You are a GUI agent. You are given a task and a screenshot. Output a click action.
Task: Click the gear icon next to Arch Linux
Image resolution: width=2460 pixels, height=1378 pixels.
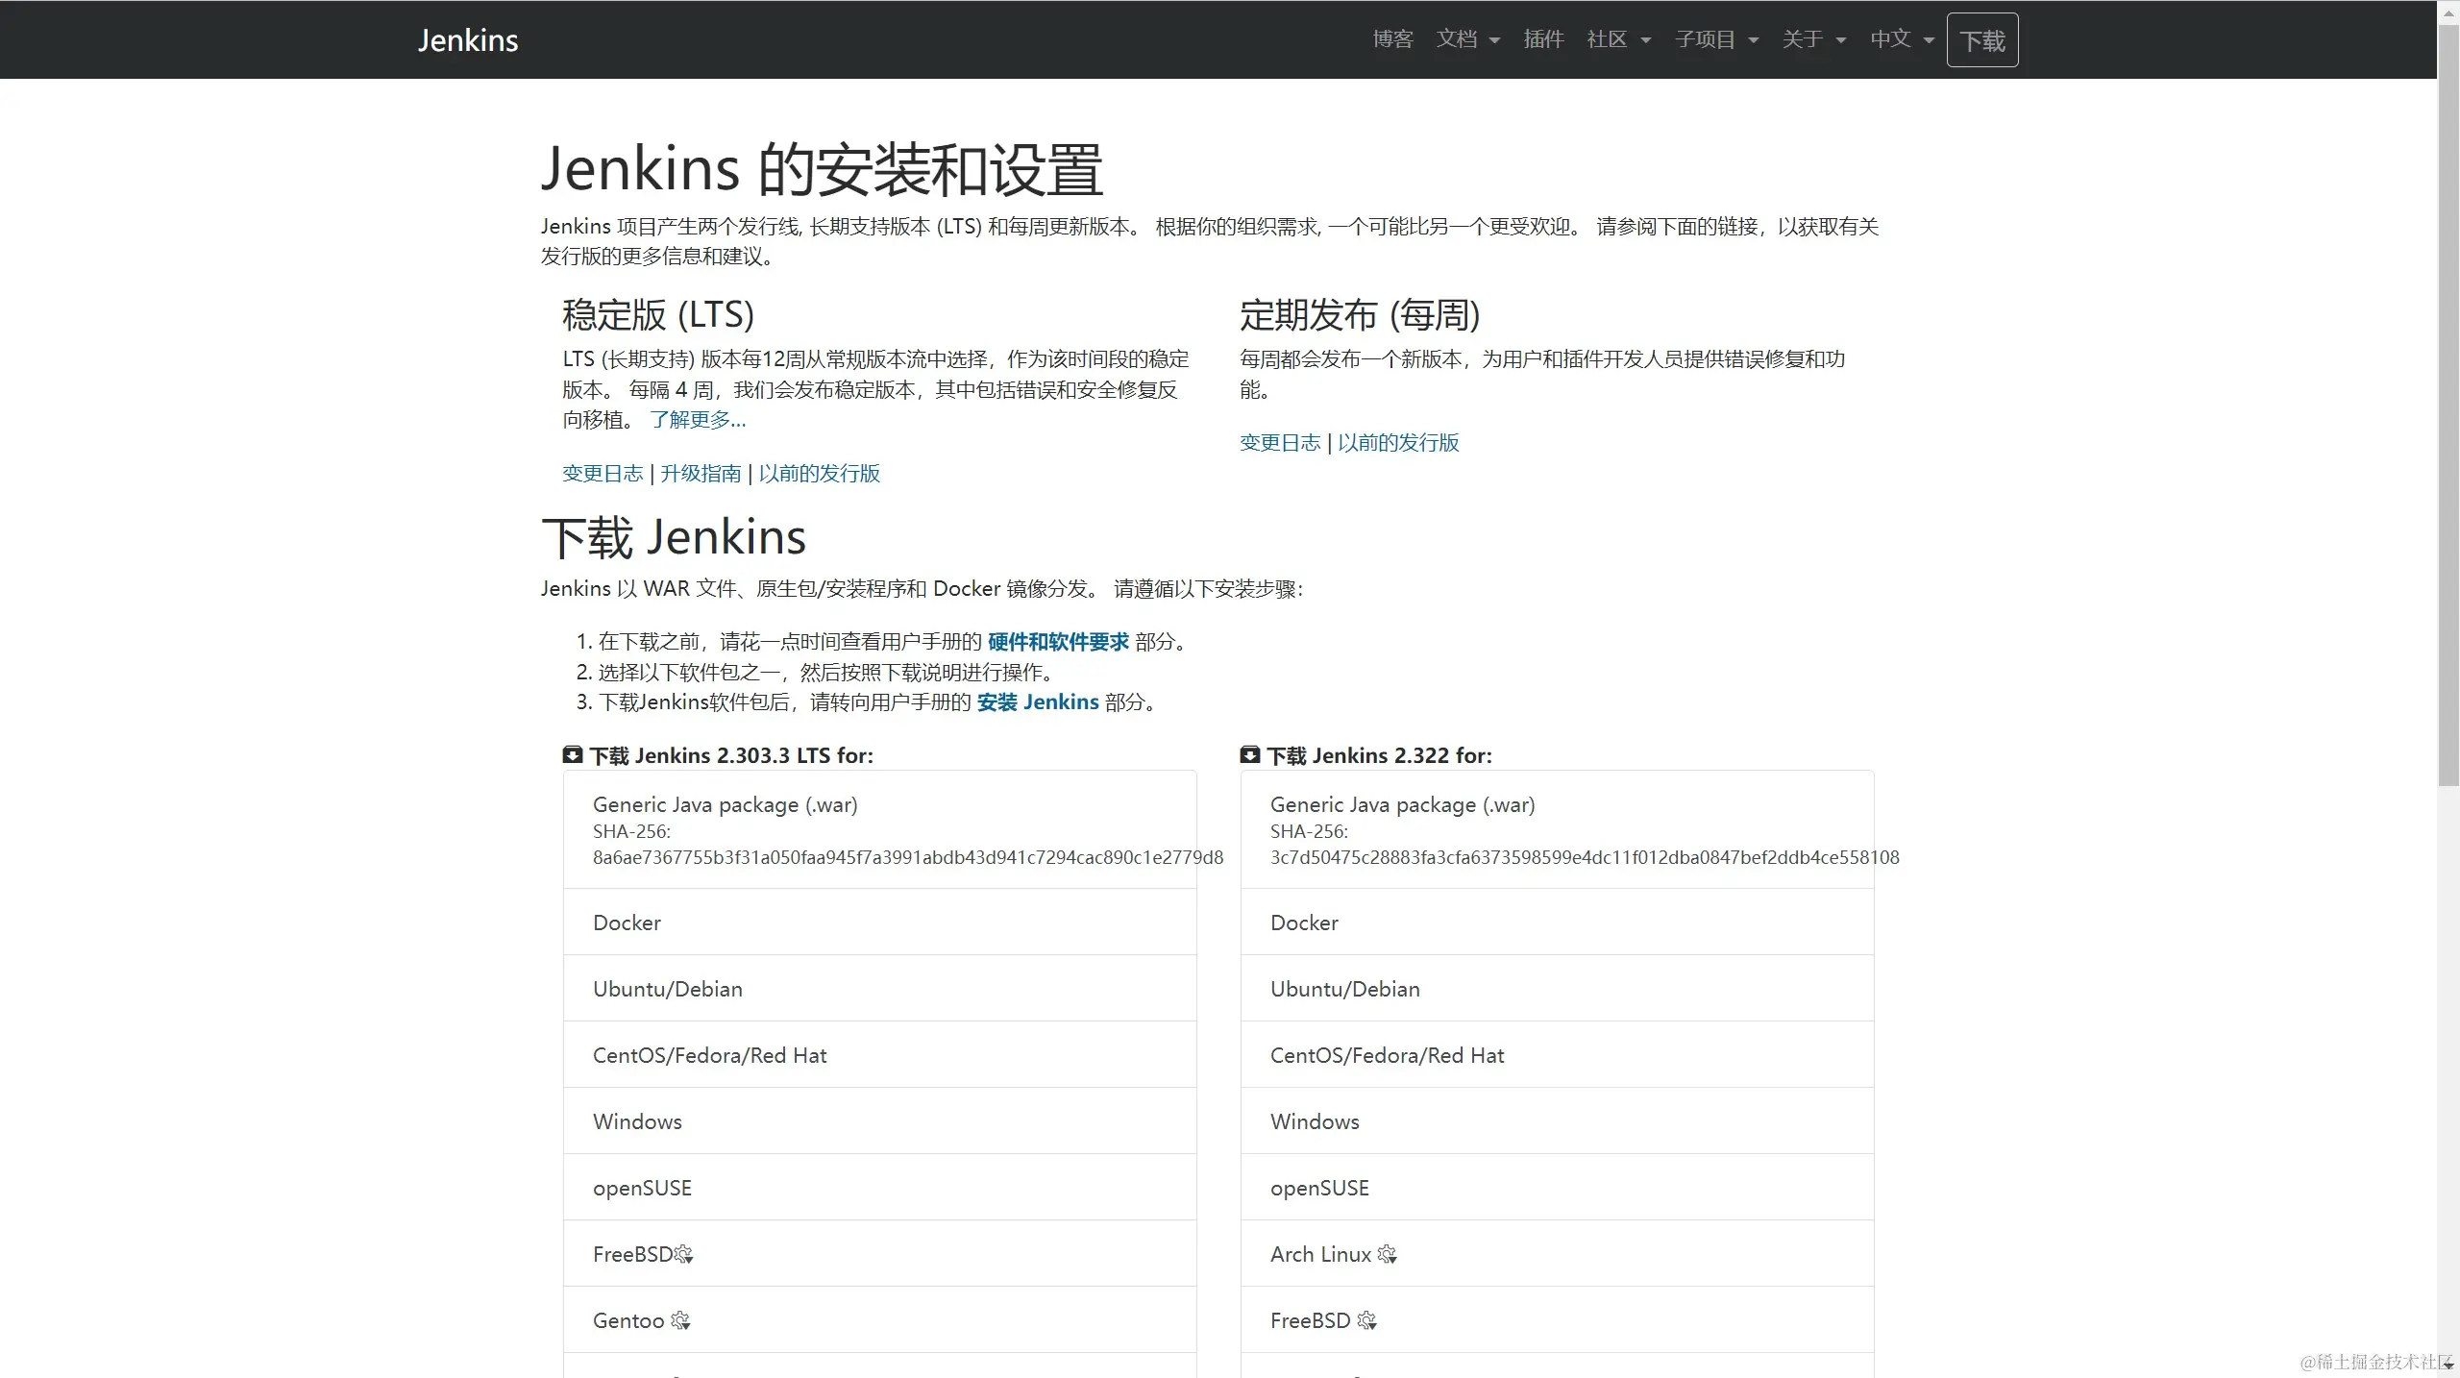click(1387, 1254)
